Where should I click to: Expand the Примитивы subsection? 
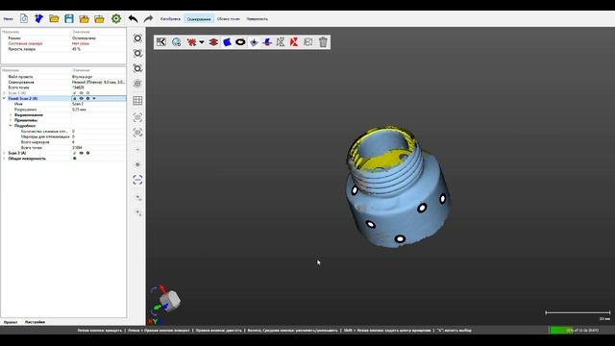tap(11, 120)
